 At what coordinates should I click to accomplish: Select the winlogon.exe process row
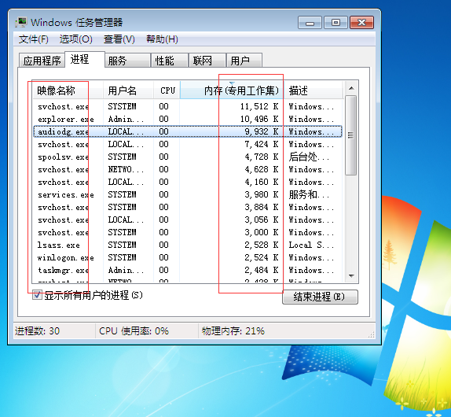pyautogui.click(x=187, y=257)
